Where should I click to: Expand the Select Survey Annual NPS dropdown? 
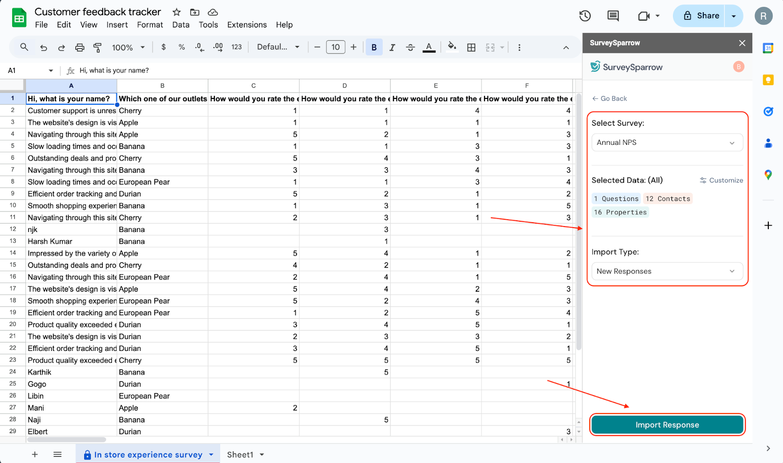point(667,142)
